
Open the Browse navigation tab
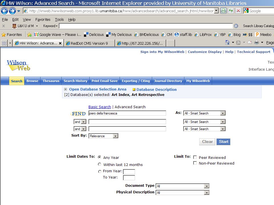(32, 81)
